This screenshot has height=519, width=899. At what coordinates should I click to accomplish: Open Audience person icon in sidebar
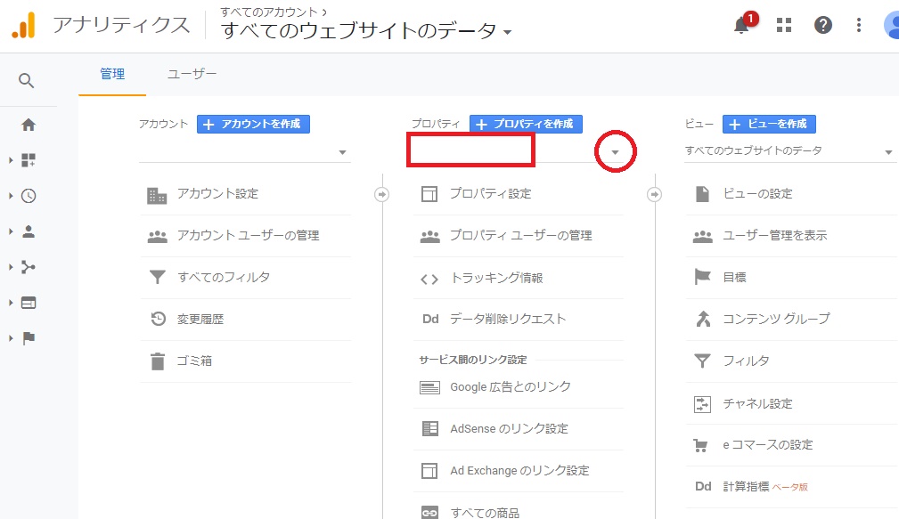tap(29, 231)
